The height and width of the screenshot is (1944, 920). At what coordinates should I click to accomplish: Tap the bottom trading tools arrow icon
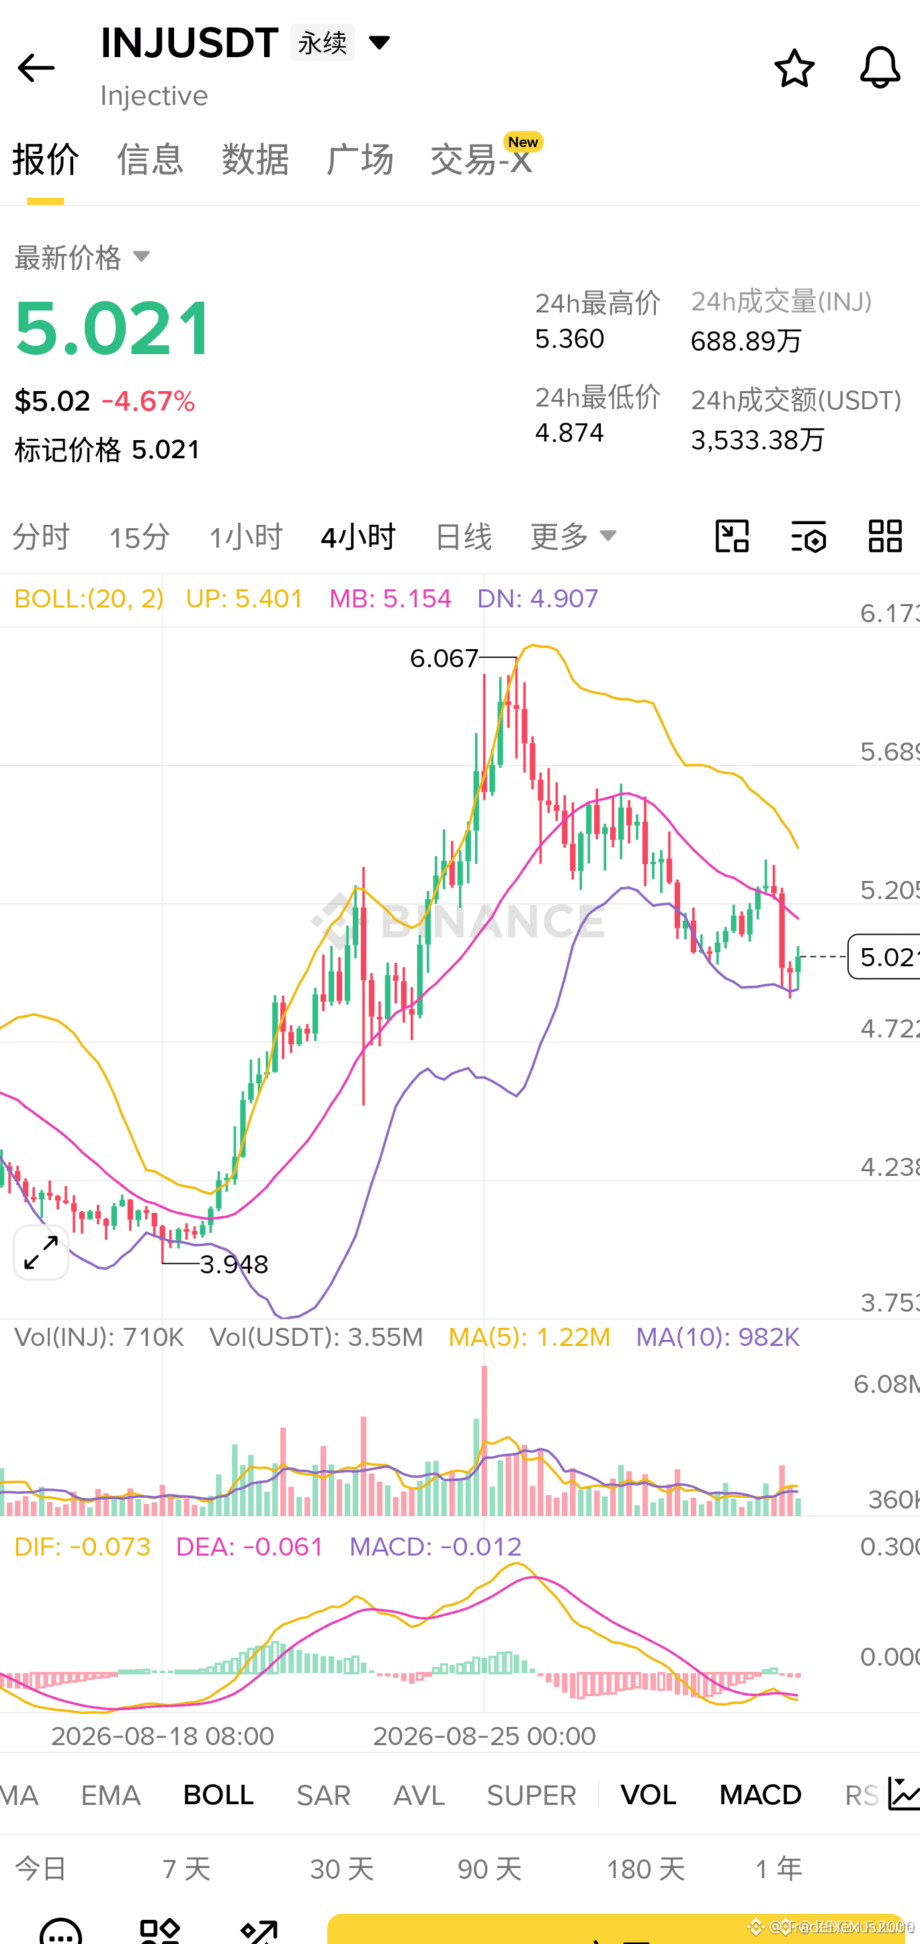click(x=259, y=1931)
